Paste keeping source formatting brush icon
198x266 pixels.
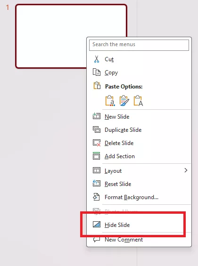tap(124, 101)
